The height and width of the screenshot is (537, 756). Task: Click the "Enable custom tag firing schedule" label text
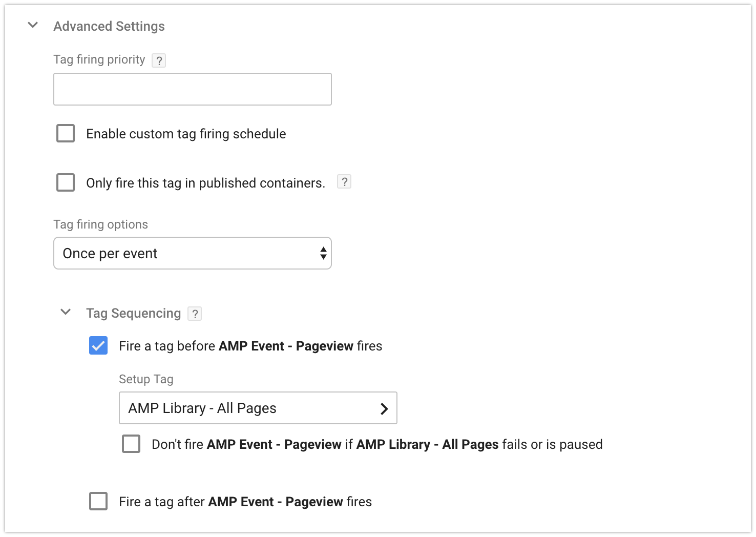(186, 134)
